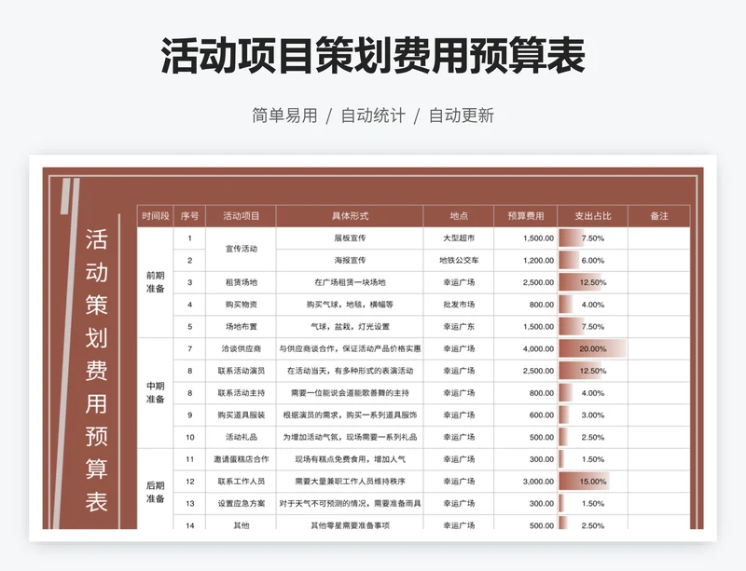Select the 场地布置 cell
Image resolution: width=746 pixels, height=571 pixels.
[x=242, y=327]
